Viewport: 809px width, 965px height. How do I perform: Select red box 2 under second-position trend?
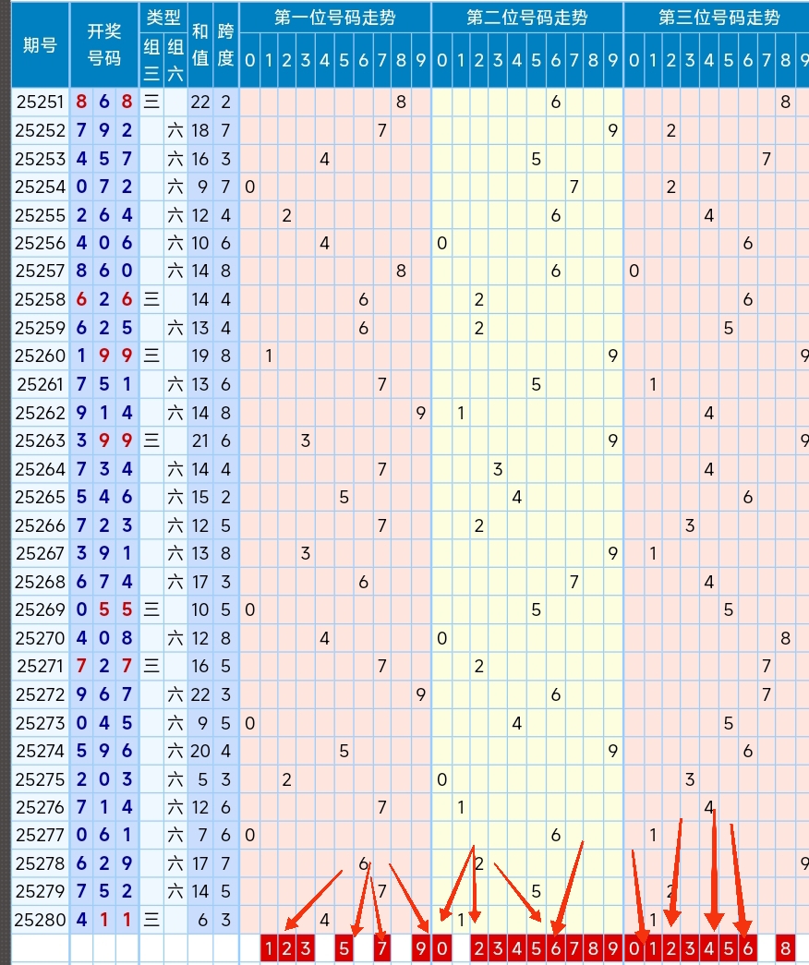coord(479,947)
